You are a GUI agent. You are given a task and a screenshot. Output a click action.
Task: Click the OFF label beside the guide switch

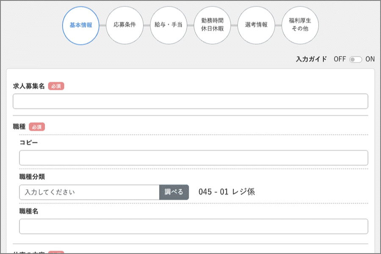coord(340,59)
